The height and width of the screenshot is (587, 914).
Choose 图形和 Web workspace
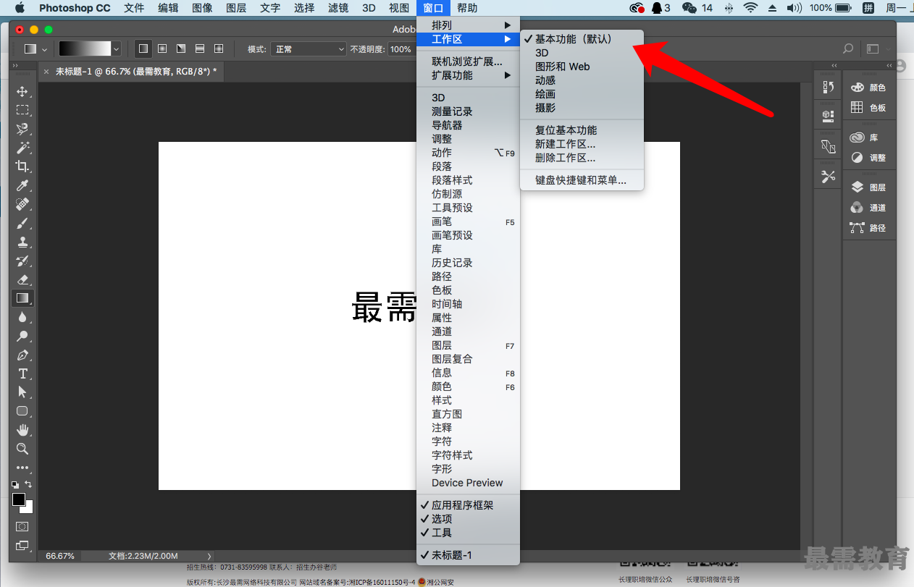click(582, 67)
